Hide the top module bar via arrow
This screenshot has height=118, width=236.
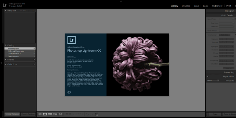[x=121, y=1]
